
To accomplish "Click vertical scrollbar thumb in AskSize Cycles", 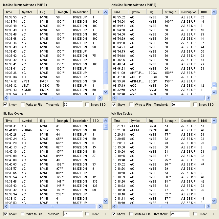I will [214, 148].
